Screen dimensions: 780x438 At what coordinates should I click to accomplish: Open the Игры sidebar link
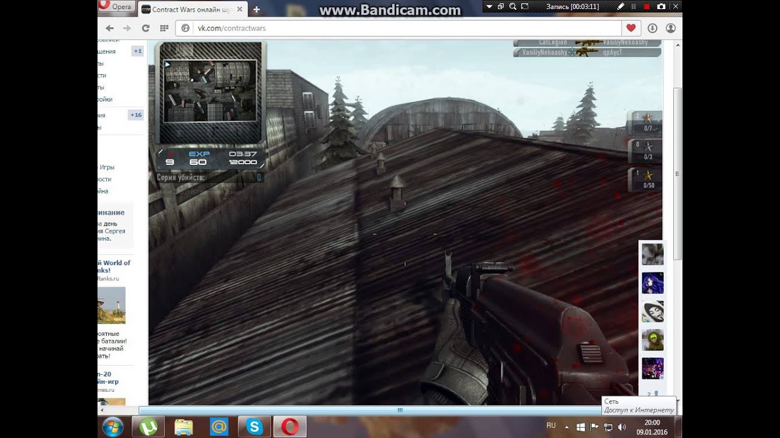pyautogui.click(x=107, y=167)
